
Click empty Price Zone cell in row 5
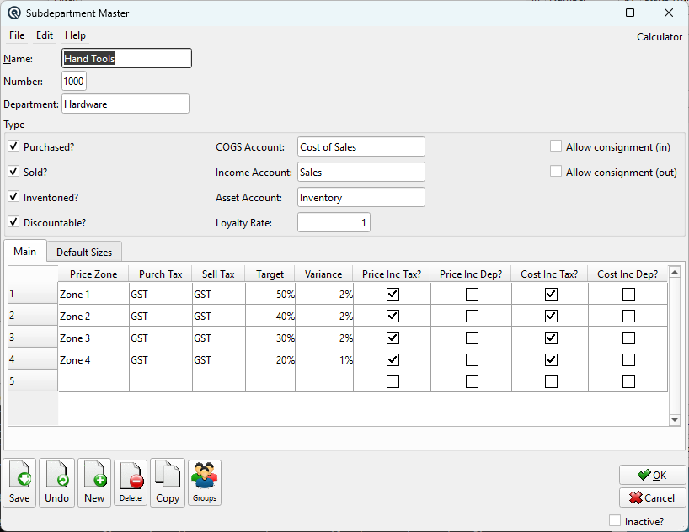[93, 381]
